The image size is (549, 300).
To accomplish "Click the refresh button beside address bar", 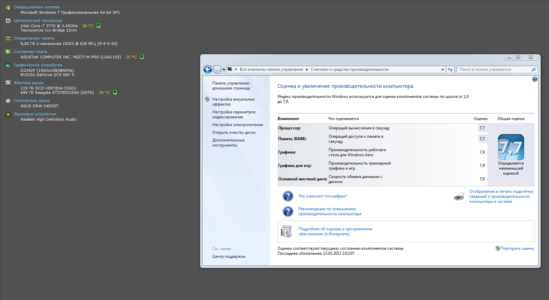I will click(x=450, y=69).
